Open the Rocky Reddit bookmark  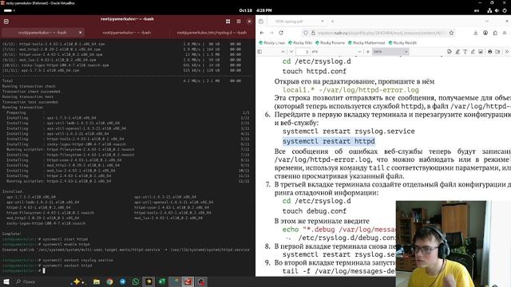tap(402, 43)
